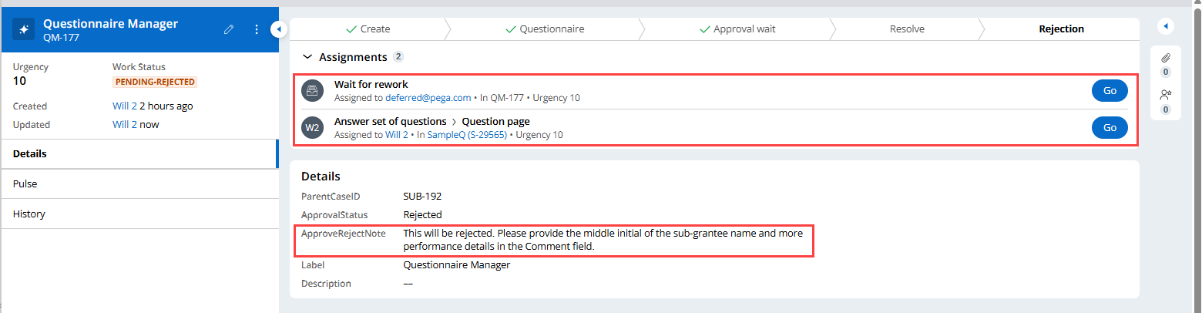Click the edit pencil icon in header
Viewport: 1202px width, 313px height.
pyautogui.click(x=229, y=29)
